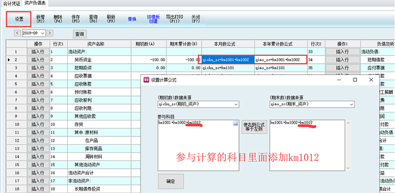The image size is (395, 193).
Task: Click 插入行 button for 短期投资 row
Action: (38, 68)
